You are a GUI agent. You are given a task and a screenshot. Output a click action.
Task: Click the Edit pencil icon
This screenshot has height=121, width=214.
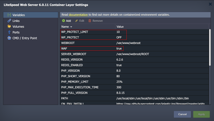pos(77,21)
